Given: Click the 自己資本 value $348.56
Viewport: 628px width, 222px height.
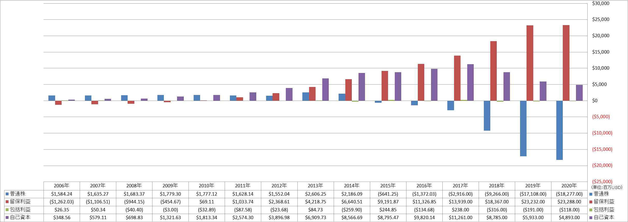Looking at the screenshot, I should click(x=62, y=217).
